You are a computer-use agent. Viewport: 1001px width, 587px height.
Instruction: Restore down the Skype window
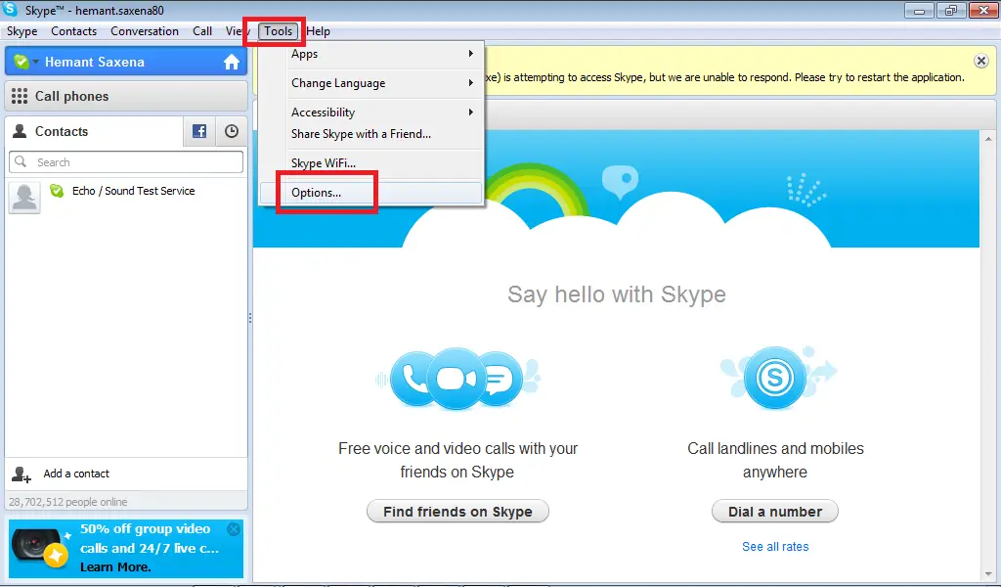(951, 10)
